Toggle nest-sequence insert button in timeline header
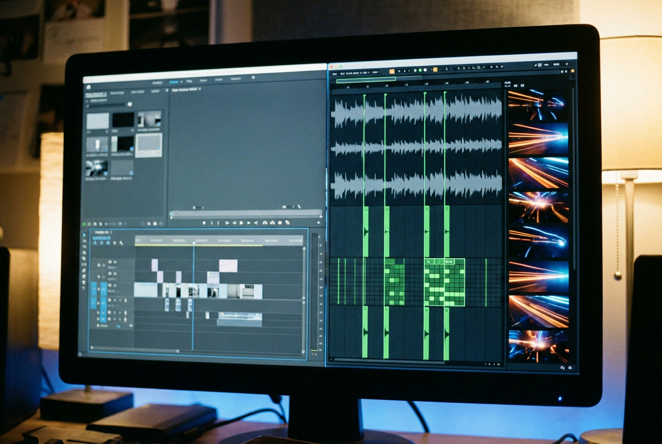Screen dimensions: 662x444 tap(95, 243)
